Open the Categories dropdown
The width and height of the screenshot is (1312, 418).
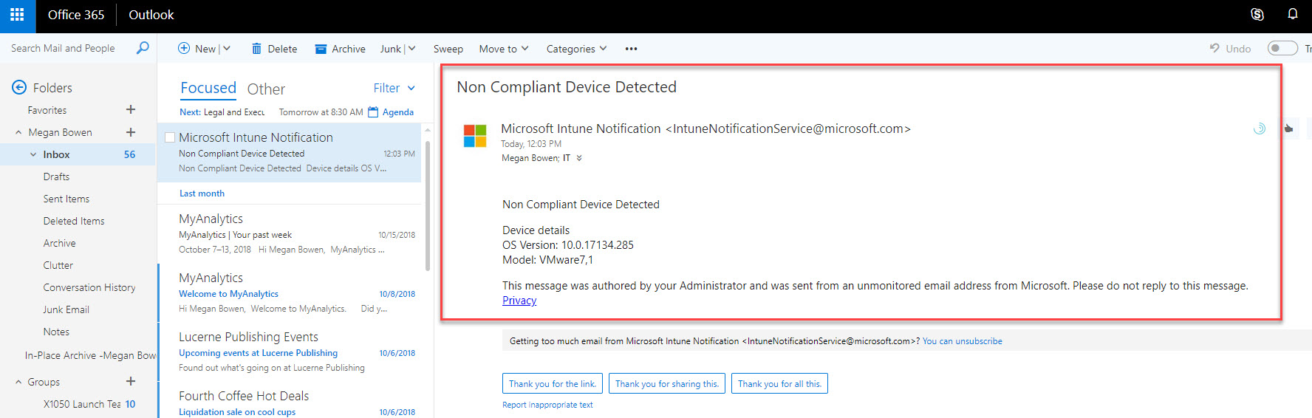click(x=576, y=49)
